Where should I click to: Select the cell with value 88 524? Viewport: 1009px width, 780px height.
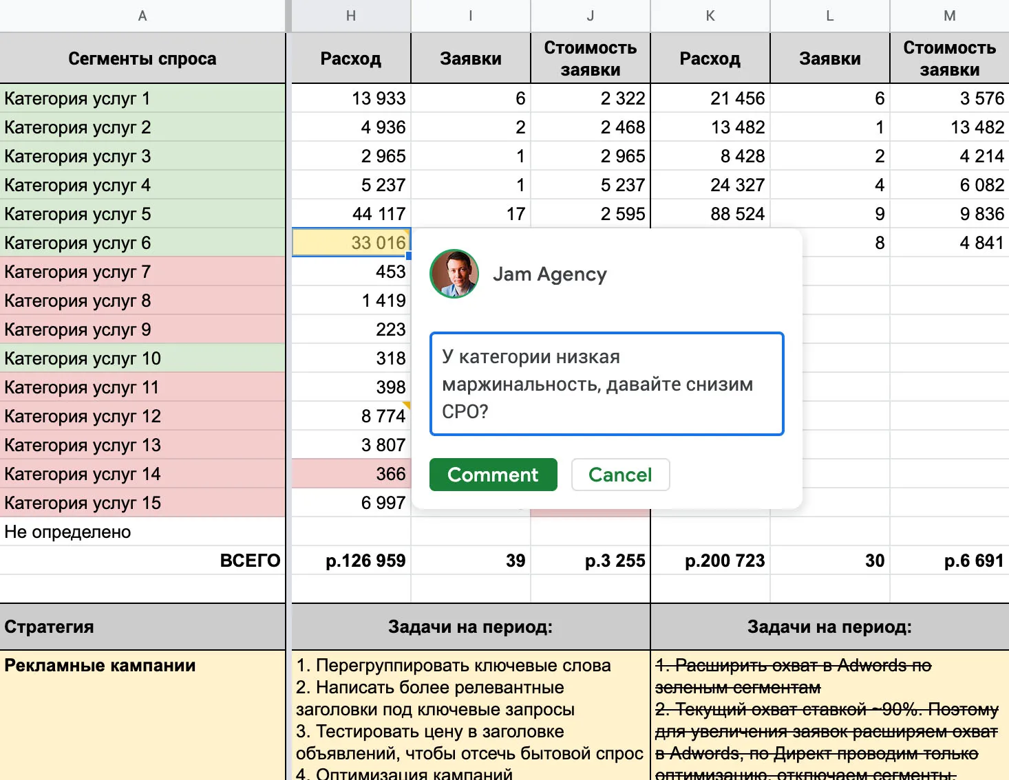[x=710, y=214]
